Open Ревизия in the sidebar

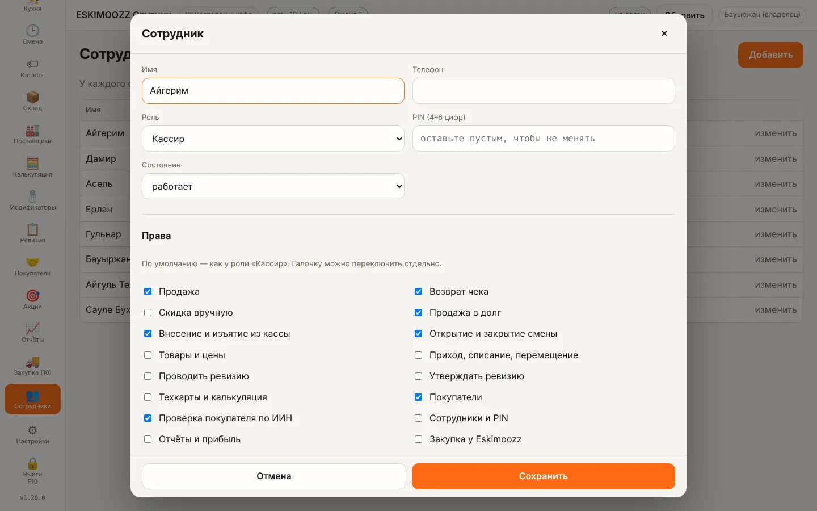(x=32, y=233)
